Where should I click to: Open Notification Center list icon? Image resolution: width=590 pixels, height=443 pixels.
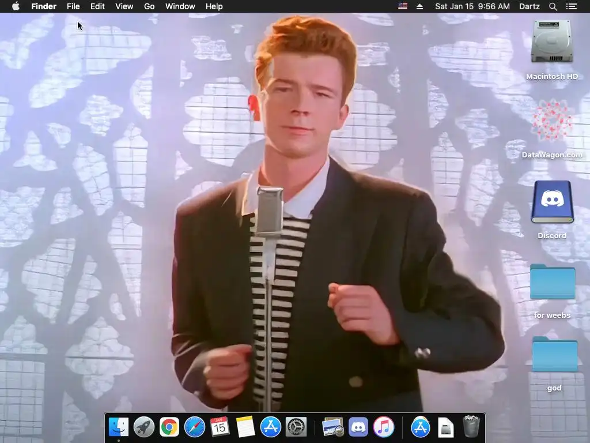pyautogui.click(x=571, y=6)
